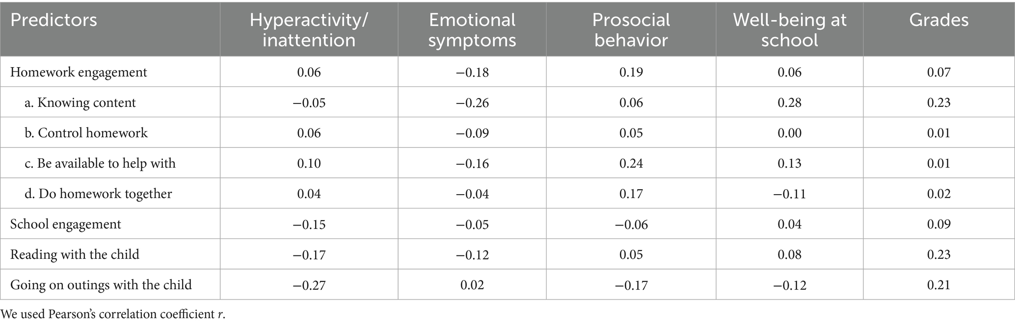Image resolution: width=1015 pixels, height=325 pixels.
Task: Select the Prosocial behavior column header
Action: 631,29
